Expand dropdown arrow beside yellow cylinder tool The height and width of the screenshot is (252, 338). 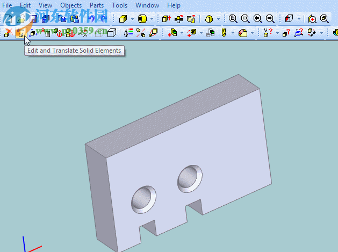[x=152, y=19]
